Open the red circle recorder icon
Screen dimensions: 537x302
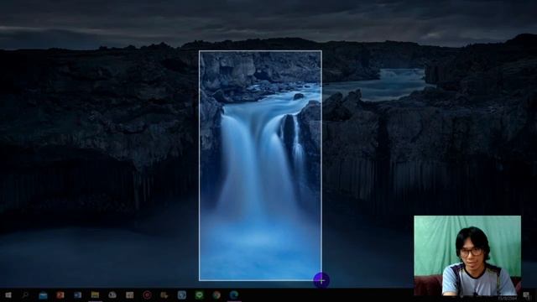(148, 294)
